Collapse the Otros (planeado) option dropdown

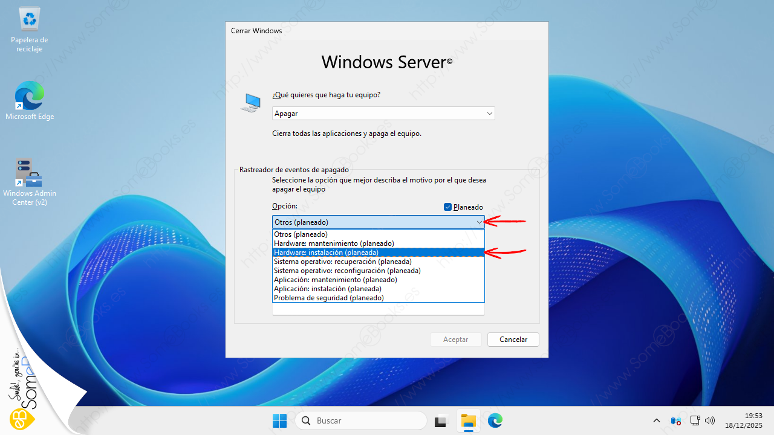[x=479, y=222]
